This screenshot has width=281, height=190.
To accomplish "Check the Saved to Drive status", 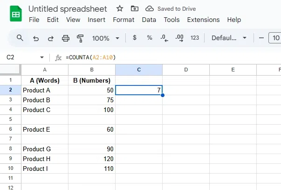I will 171,9.
